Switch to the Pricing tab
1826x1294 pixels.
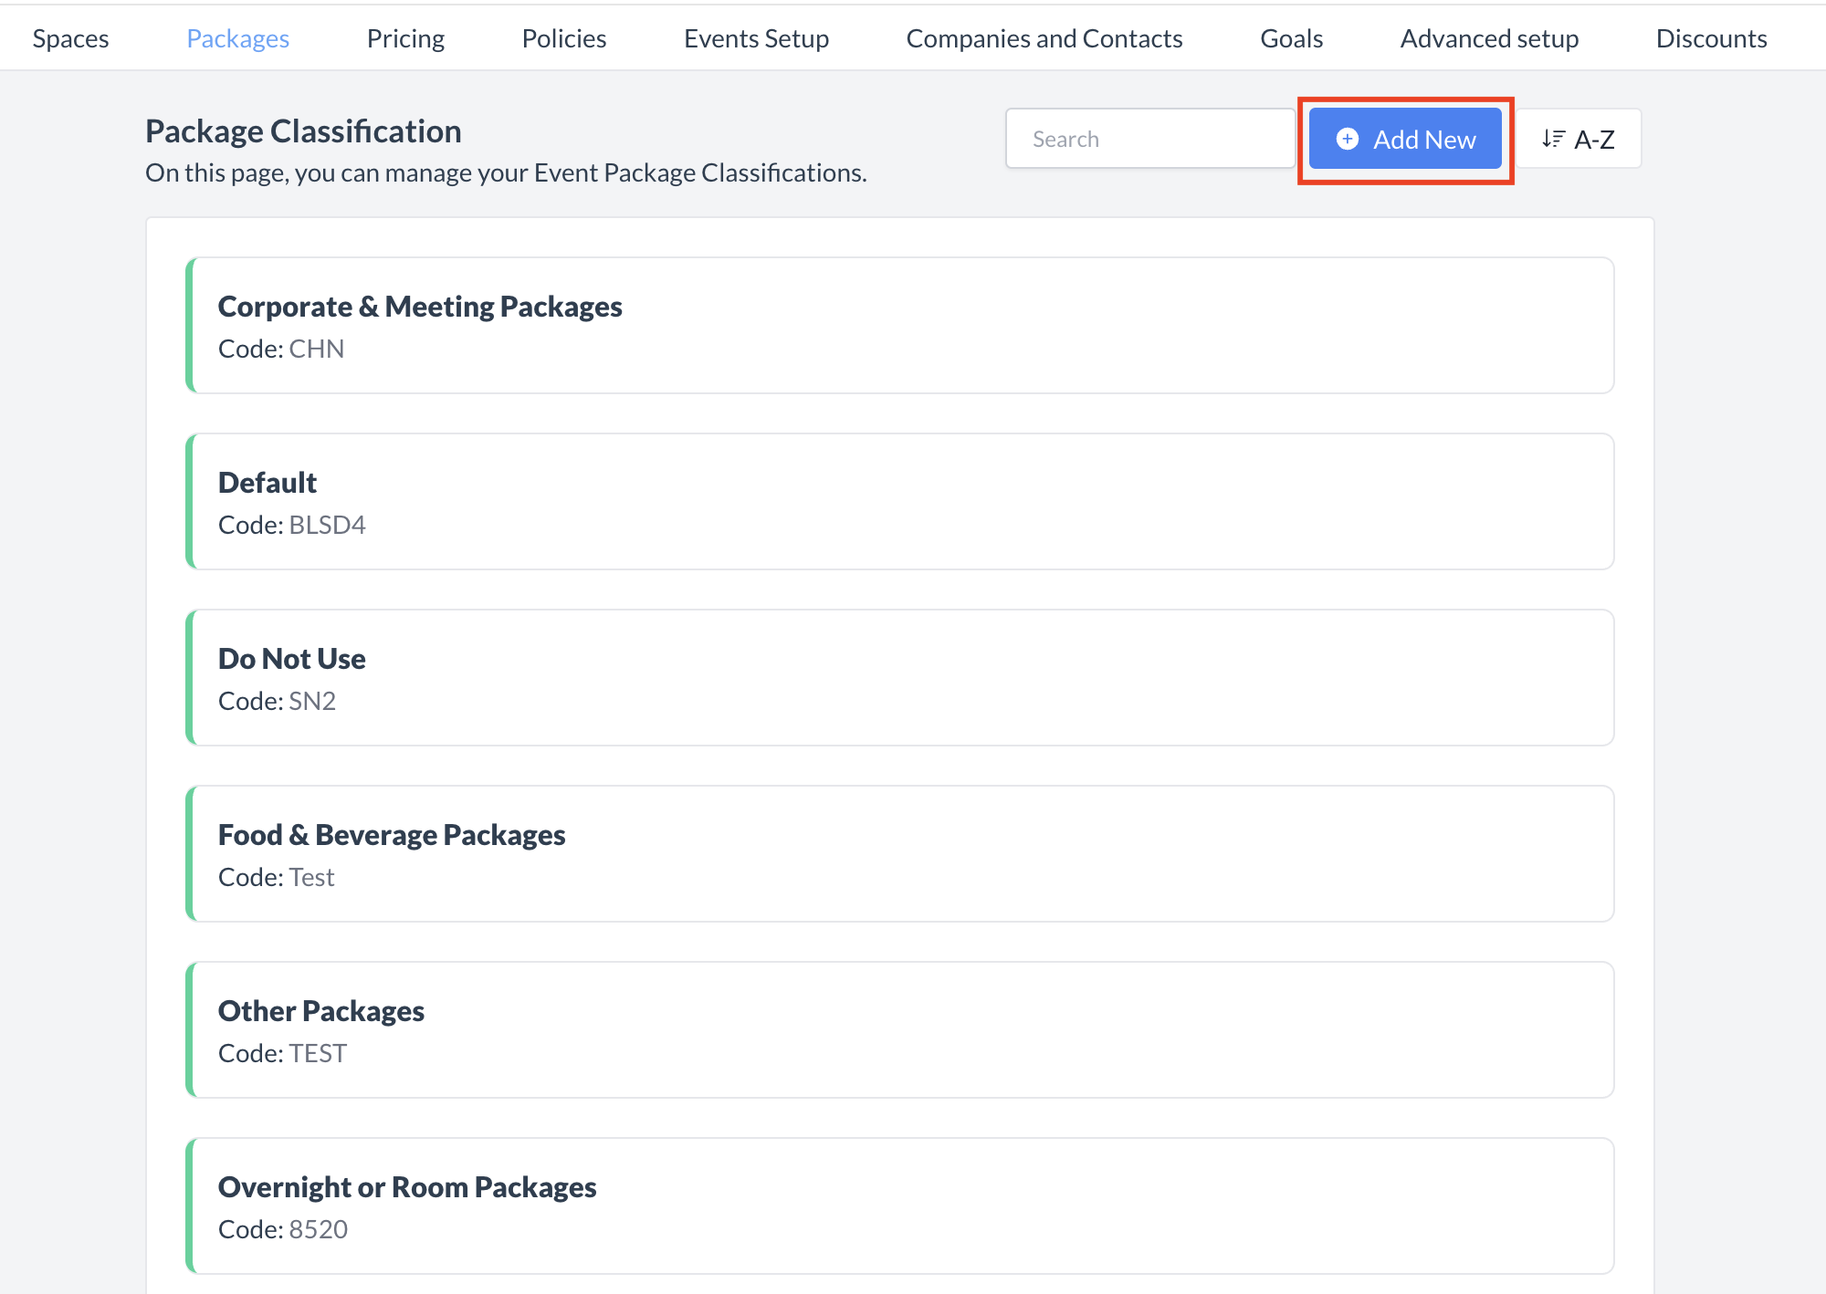tap(405, 37)
